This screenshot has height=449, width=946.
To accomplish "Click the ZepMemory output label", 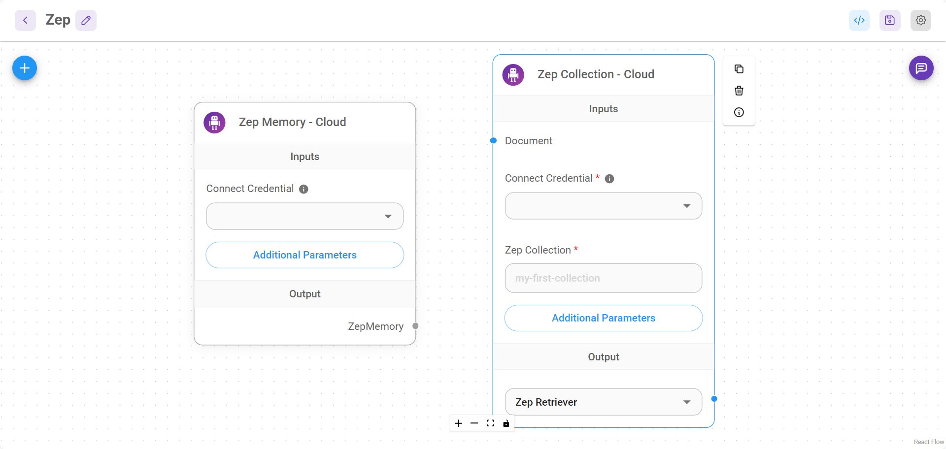I will (x=375, y=326).
